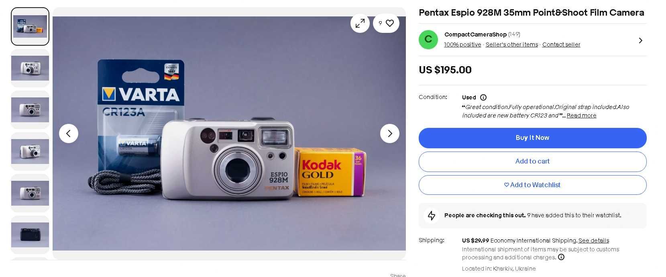Open See details for shipping

click(593, 241)
